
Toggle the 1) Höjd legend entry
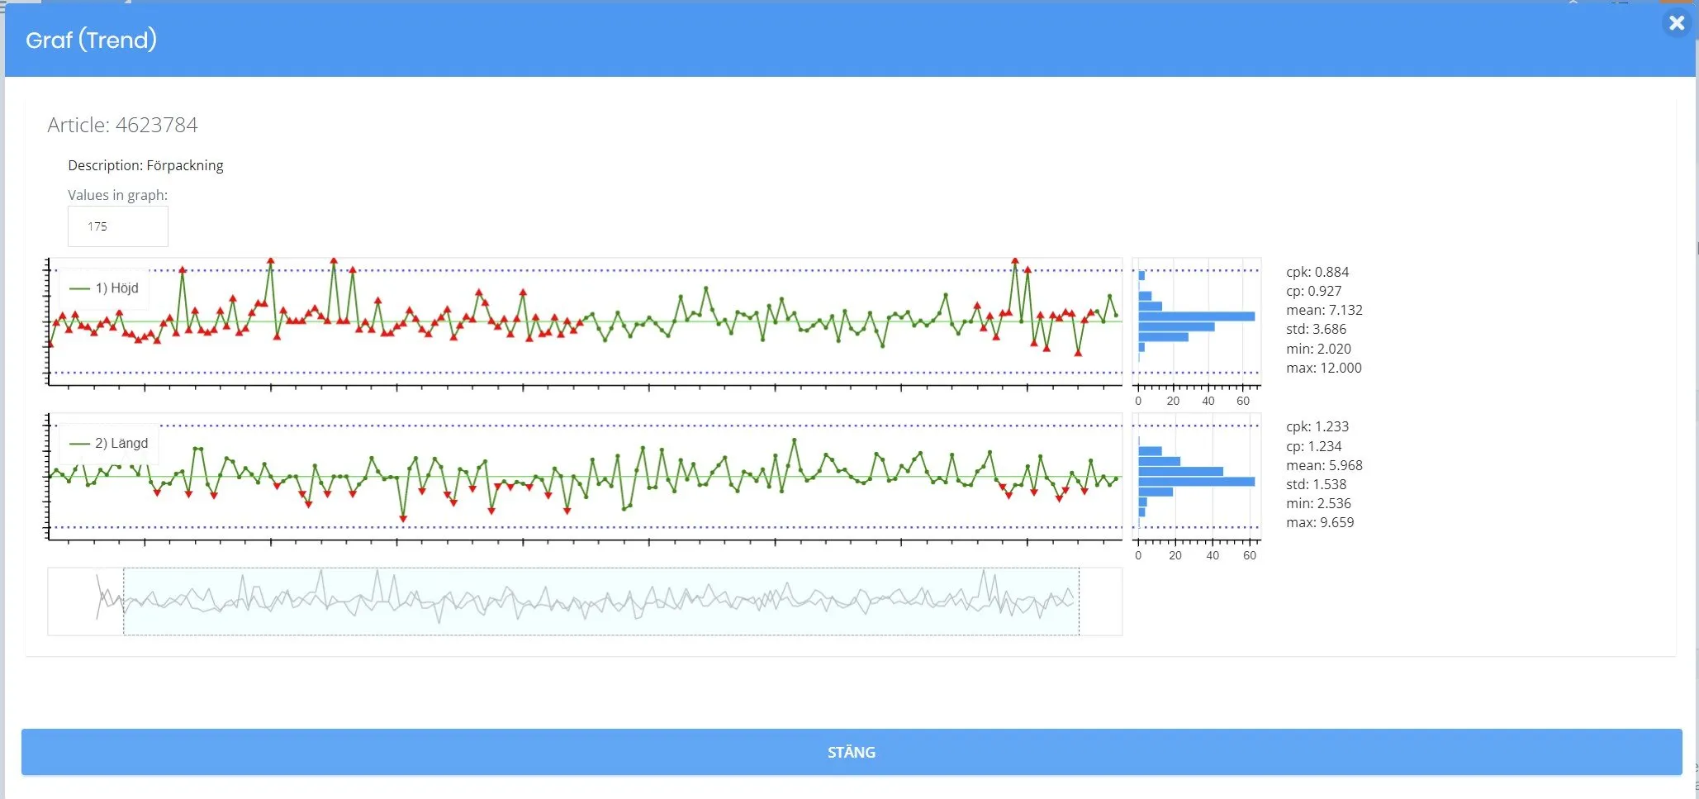tap(105, 288)
